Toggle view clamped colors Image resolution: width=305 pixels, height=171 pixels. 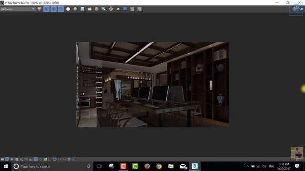12,159
